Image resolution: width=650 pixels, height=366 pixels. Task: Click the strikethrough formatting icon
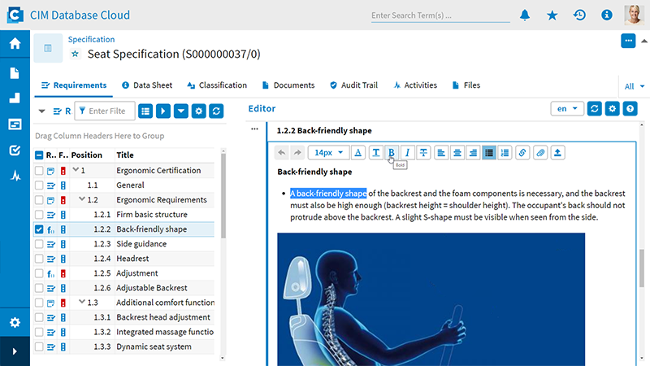[x=423, y=152]
